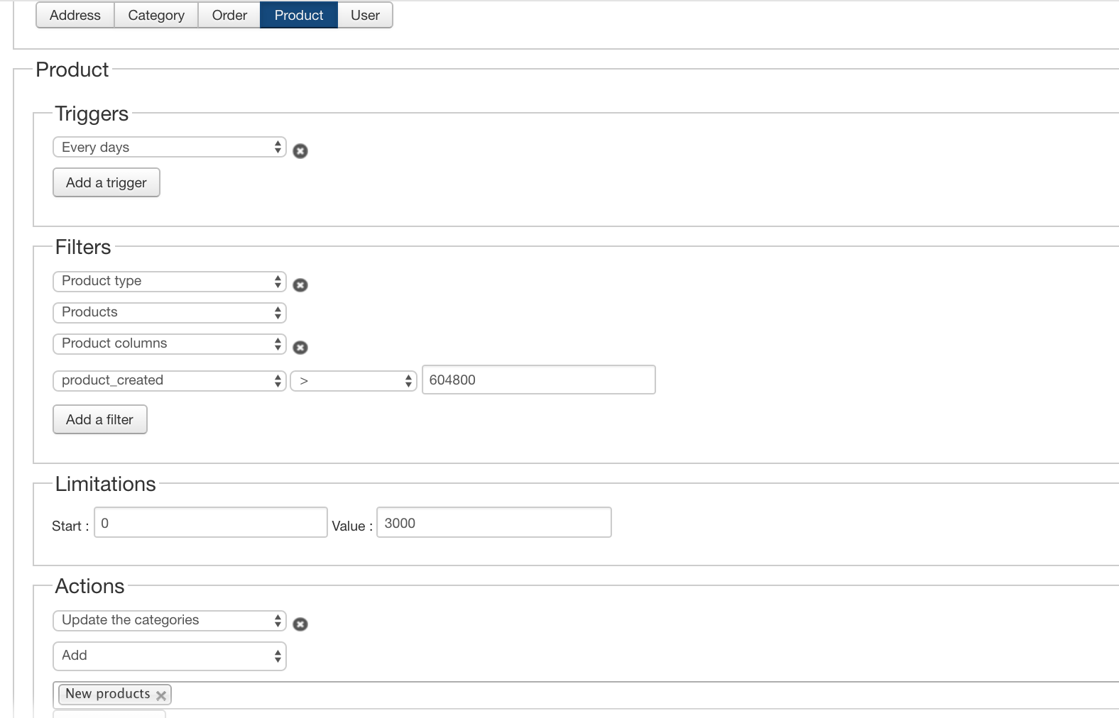Remove the Every days trigger
Viewport: 1119px width, 718px height.
pyautogui.click(x=300, y=151)
